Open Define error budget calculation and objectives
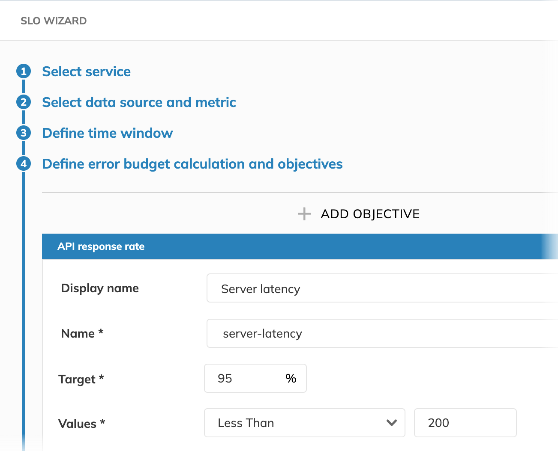Screen dimensions: 558x451 (x=192, y=164)
